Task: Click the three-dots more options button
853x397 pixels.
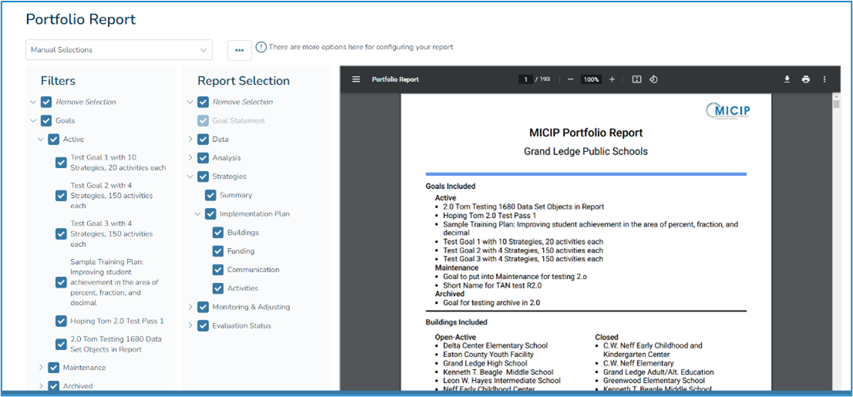Action: pyautogui.click(x=239, y=50)
